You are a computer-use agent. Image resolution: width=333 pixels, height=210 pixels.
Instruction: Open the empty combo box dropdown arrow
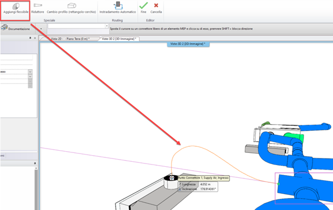point(107,26)
